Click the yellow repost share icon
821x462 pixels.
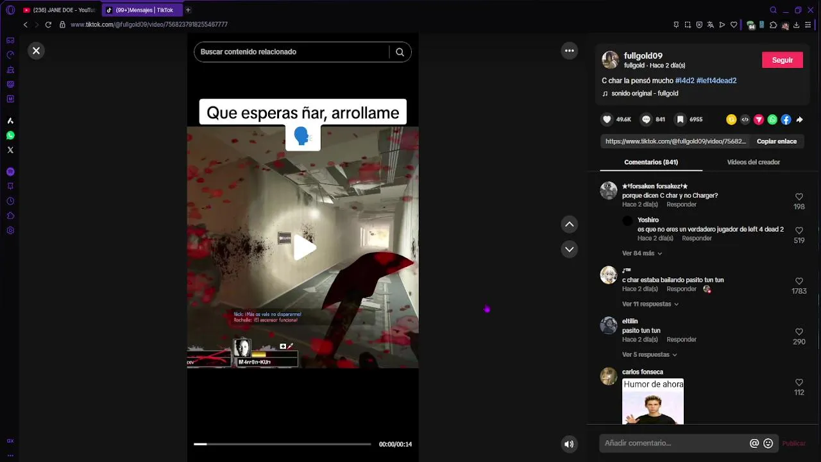coord(731,119)
